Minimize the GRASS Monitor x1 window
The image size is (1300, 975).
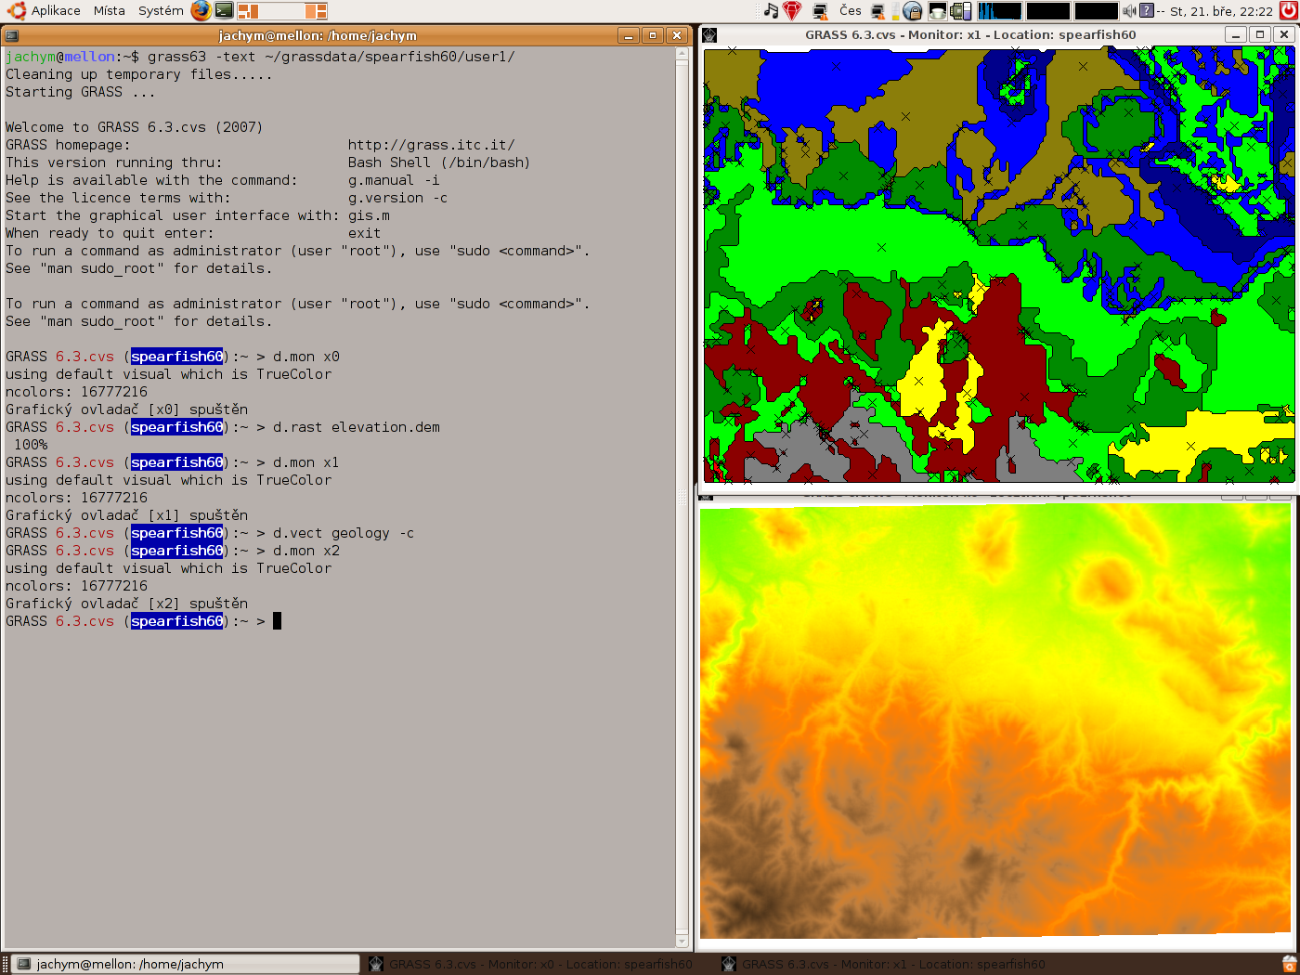click(x=1236, y=34)
